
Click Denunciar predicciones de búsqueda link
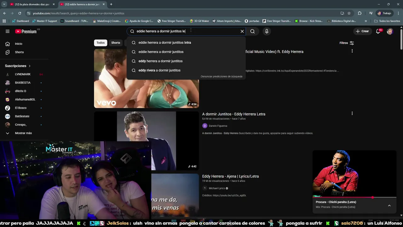[x=221, y=76]
